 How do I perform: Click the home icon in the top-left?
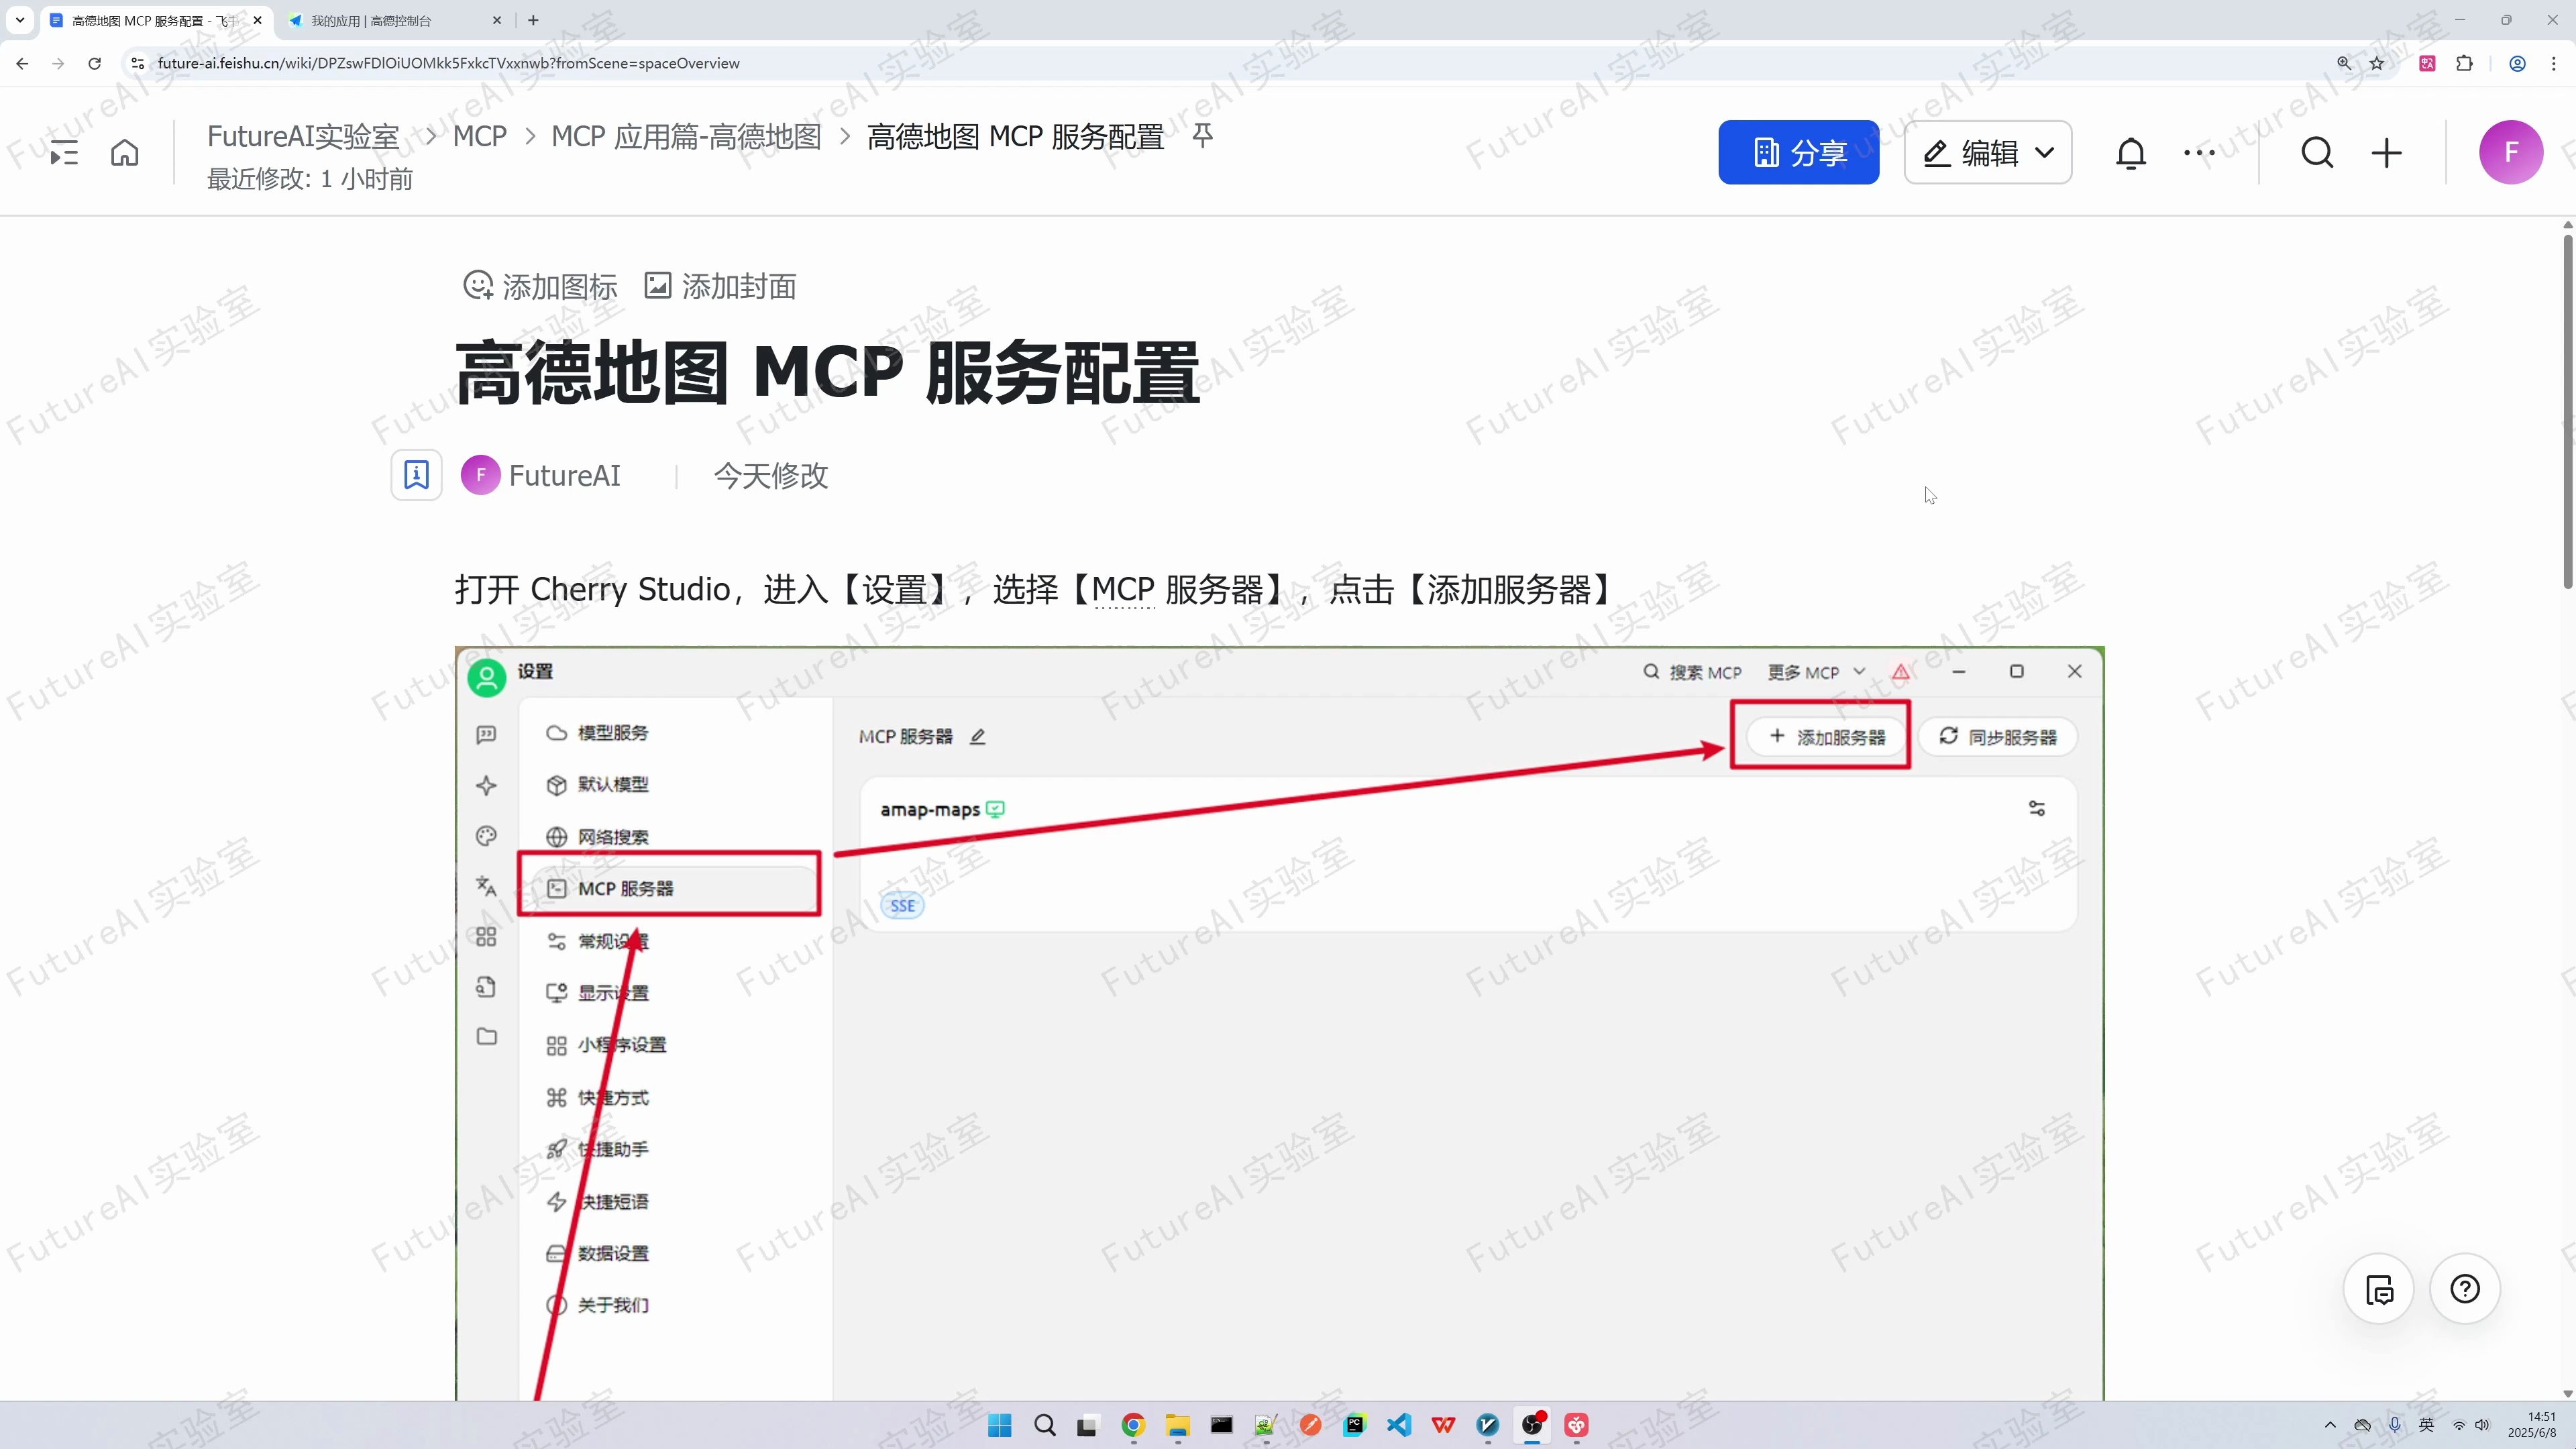(124, 152)
